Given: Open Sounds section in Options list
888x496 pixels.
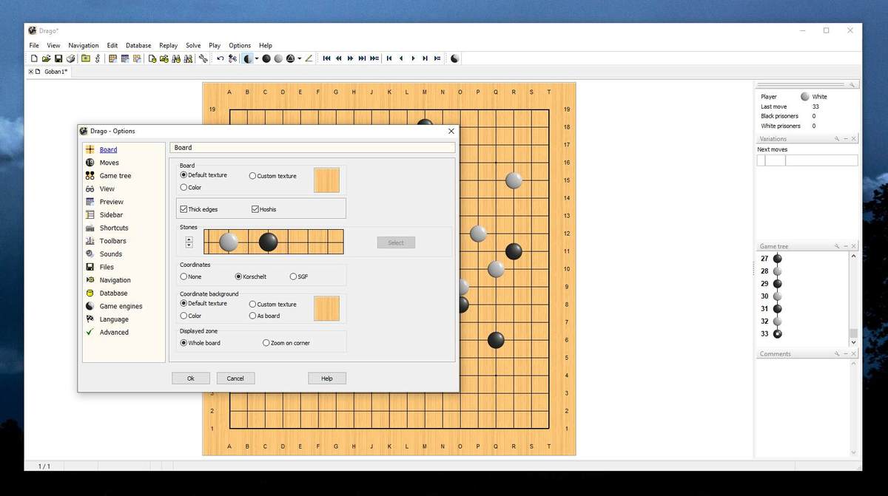Looking at the screenshot, I should [111, 254].
